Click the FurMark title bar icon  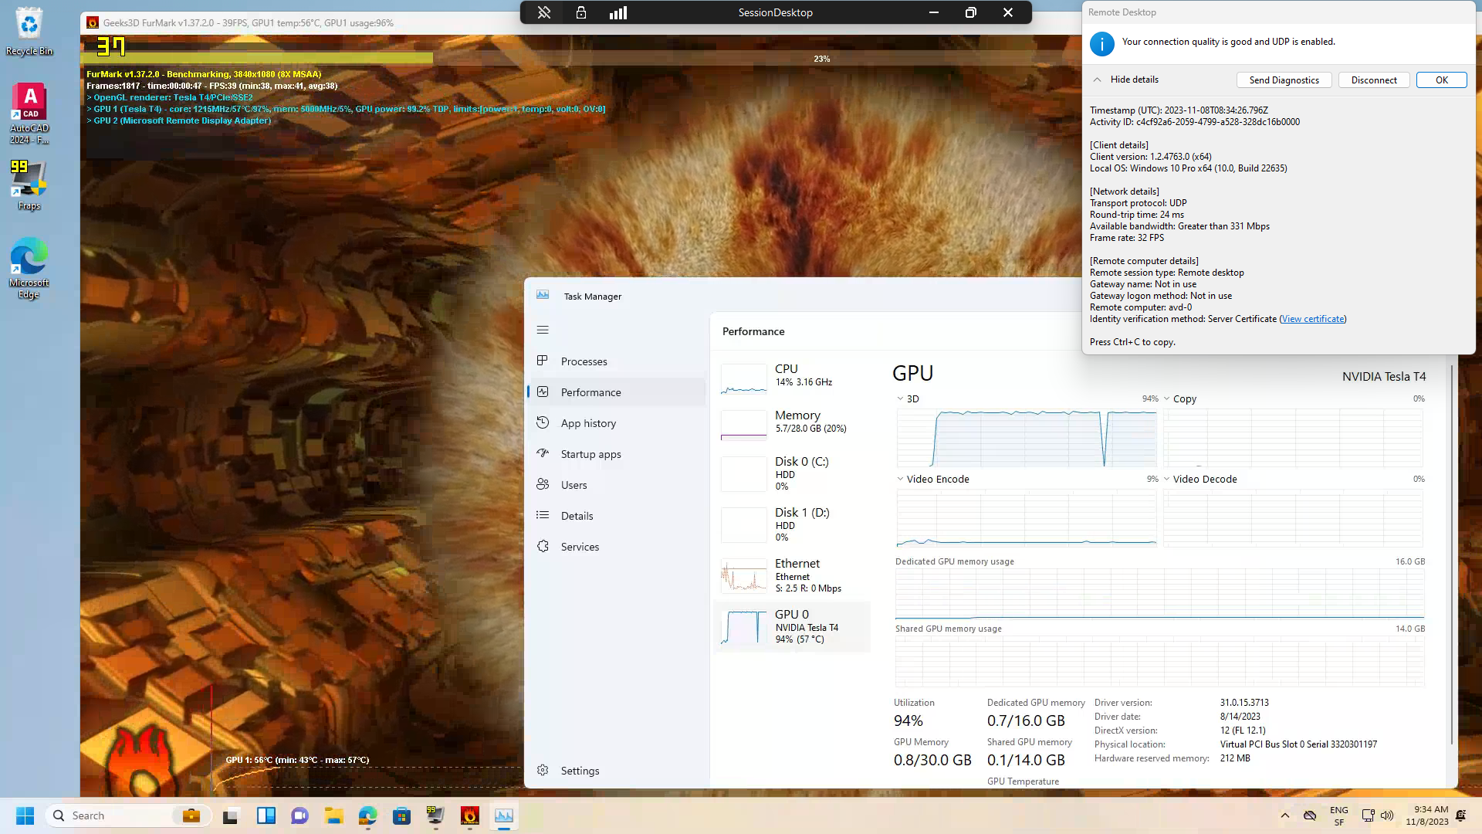pyautogui.click(x=93, y=22)
